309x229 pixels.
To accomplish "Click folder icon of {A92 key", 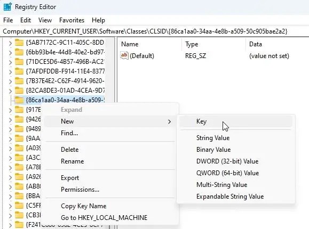I will coord(19,177).
